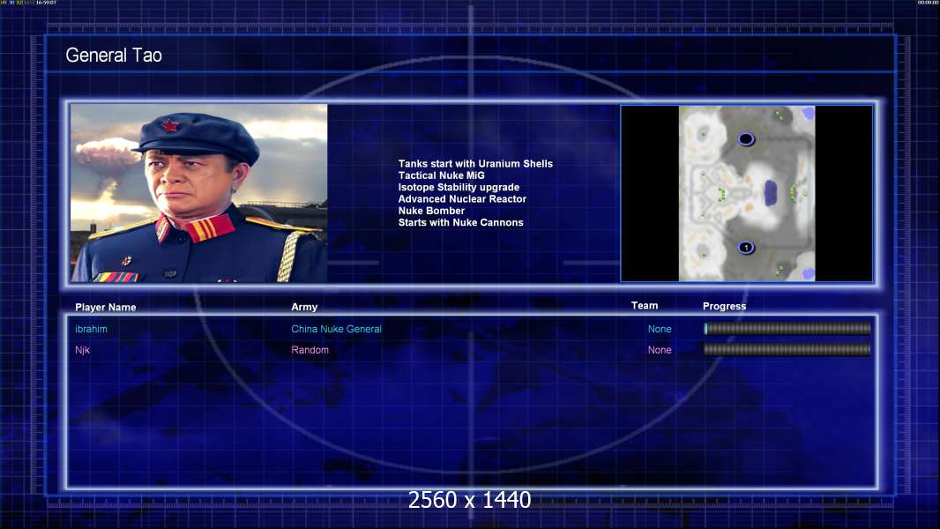The height and width of the screenshot is (529, 940).
Task: Click 'Starts with Nuke Cannons' text
Action: tap(460, 222)
